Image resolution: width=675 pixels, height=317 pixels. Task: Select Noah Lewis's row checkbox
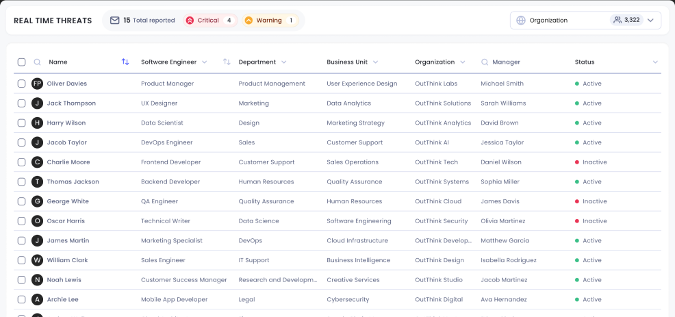(x=21, y=280)
